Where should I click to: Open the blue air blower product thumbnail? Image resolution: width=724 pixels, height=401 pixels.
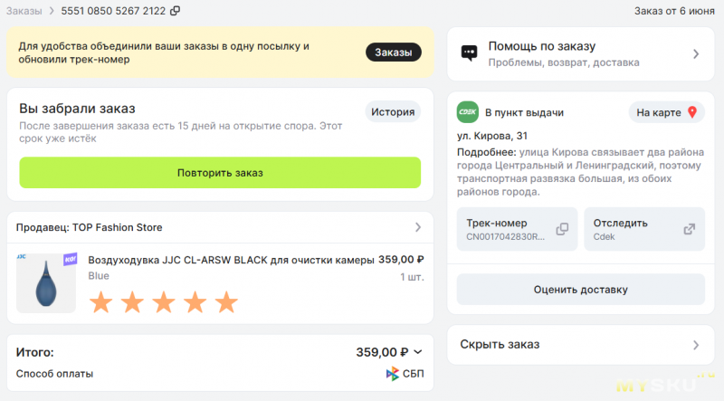coord(46,282)
